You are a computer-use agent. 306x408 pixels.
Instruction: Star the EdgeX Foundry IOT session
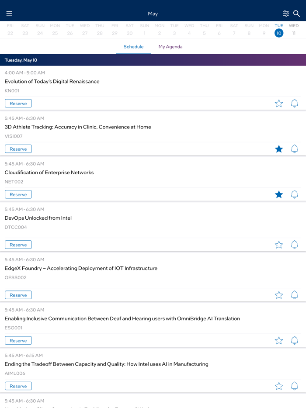[x=279, y=295]
